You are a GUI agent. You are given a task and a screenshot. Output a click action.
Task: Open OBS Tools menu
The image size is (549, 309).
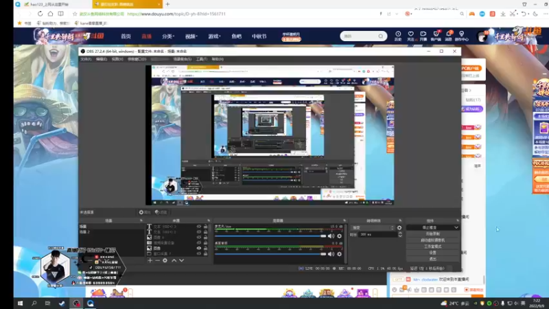tap(201, 59)
